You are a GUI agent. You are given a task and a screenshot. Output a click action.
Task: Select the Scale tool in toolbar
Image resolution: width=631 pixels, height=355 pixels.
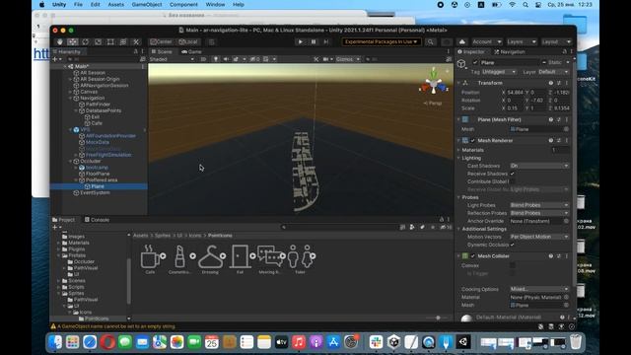tap(99, 41)
